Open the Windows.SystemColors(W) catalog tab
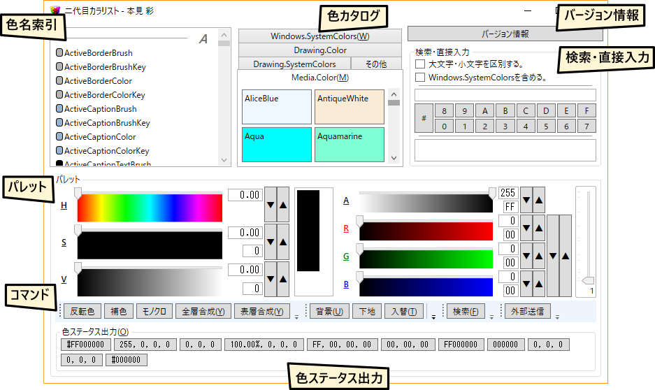Screen dimensions: 655x390 [320, 36]
